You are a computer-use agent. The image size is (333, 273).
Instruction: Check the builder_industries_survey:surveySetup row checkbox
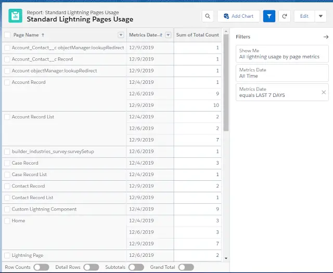pos(7,152)
